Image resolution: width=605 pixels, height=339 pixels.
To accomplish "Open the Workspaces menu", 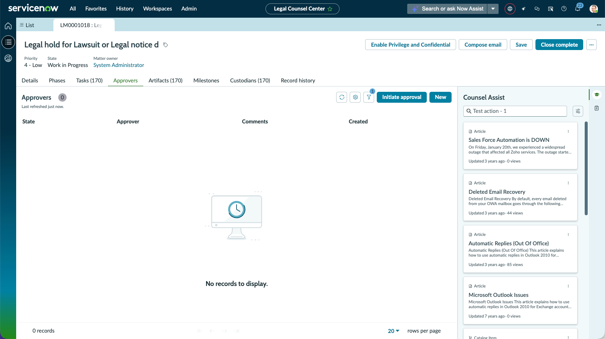I will click(x=158, y=9).
